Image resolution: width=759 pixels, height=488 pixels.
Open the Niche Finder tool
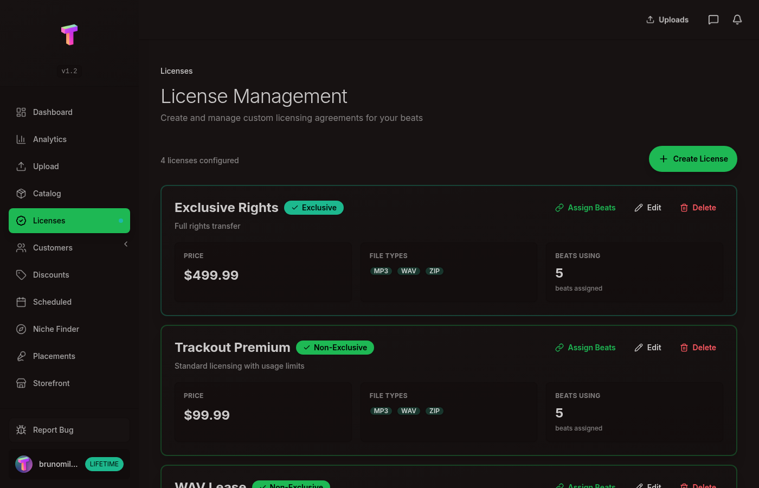(x=56, y=329)
